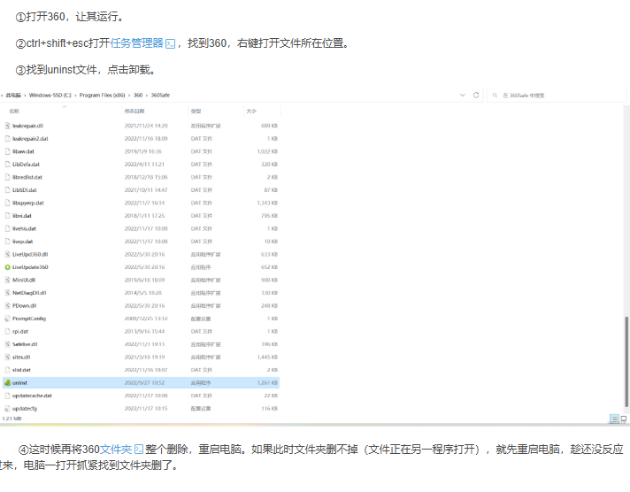Select the uninst file name
630x492 pixels.
[x=19, y=383]
